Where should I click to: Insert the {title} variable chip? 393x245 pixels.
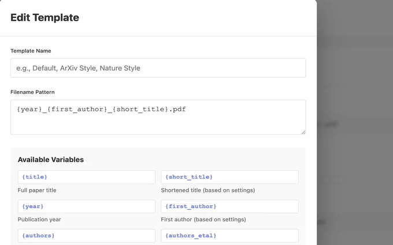point(86,177)
